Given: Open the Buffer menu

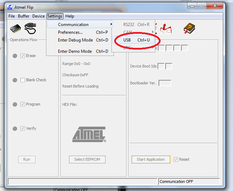Looking at the screenshot, I should [x=24, y=16].
